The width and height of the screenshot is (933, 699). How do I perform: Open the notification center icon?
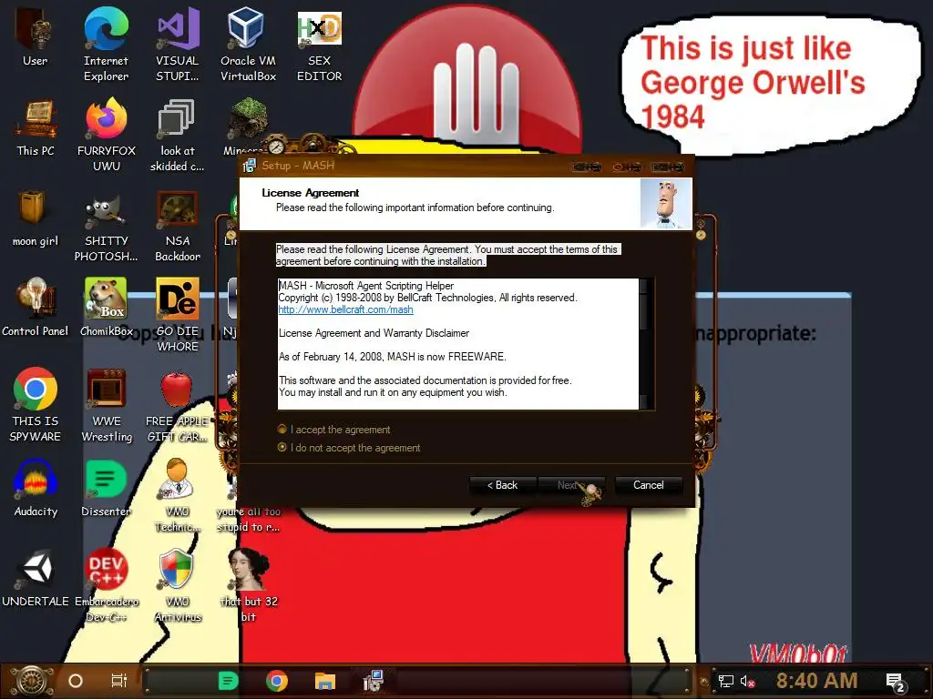pos(896,683)
